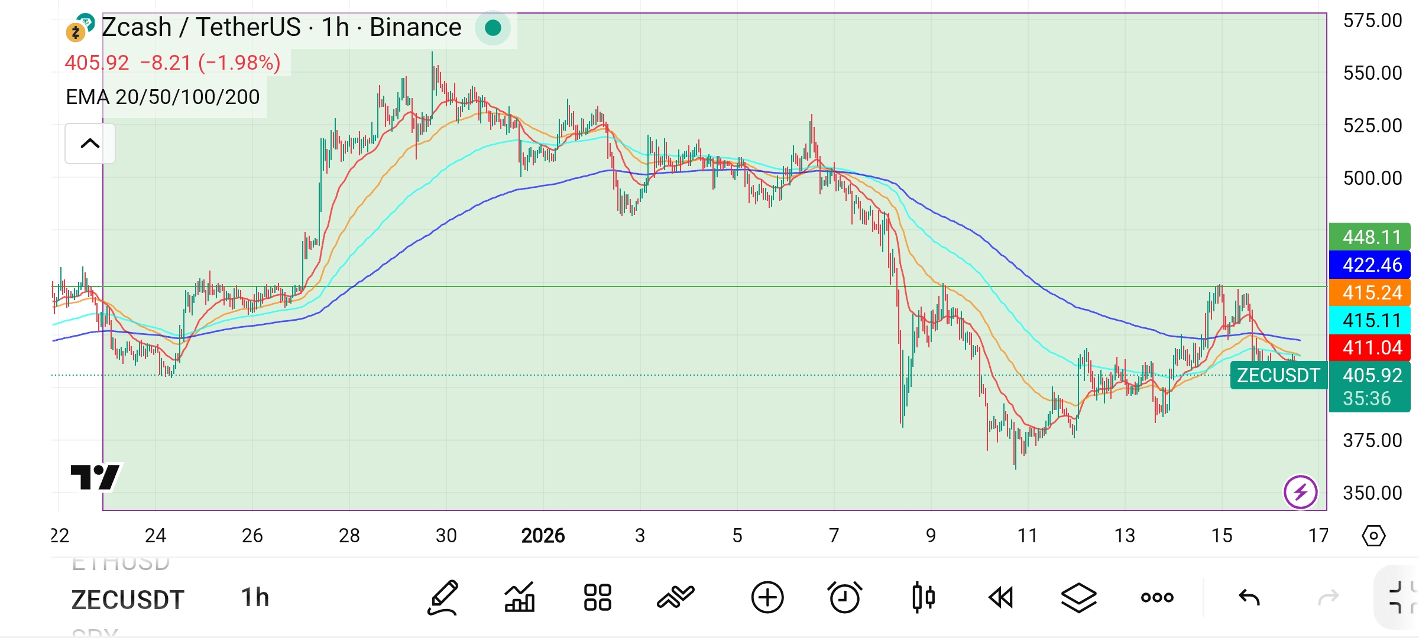The height and width of the screenshot is (638, 1419).
Task: Open the ZECUSDT symbol selector
Action: pyautogui.click(x=128, y=600)
